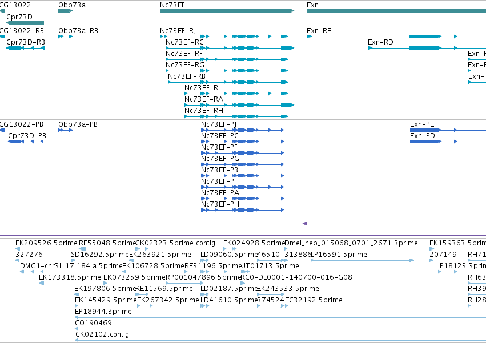
Task: Click the RE11569.5prime EST label
Action: click(x=164, y=289)
